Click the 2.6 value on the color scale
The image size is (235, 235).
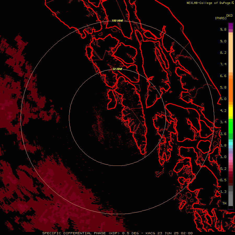click(223, 134)
